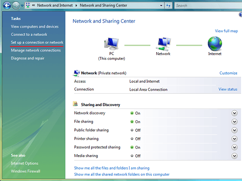Click the Network icon in the map

tap(164, 44)
